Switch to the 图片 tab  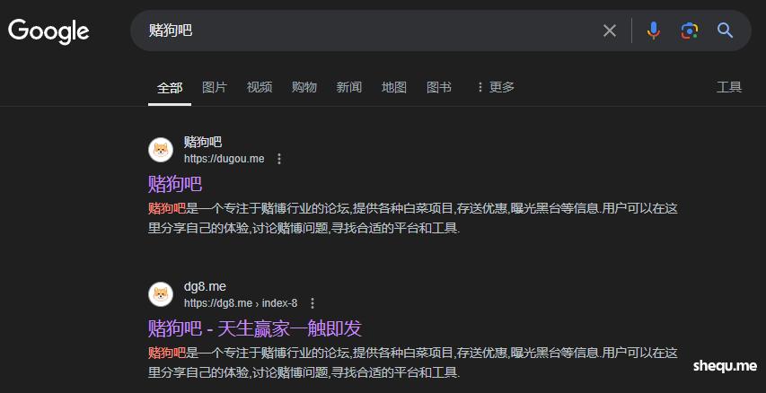point(215,87)
